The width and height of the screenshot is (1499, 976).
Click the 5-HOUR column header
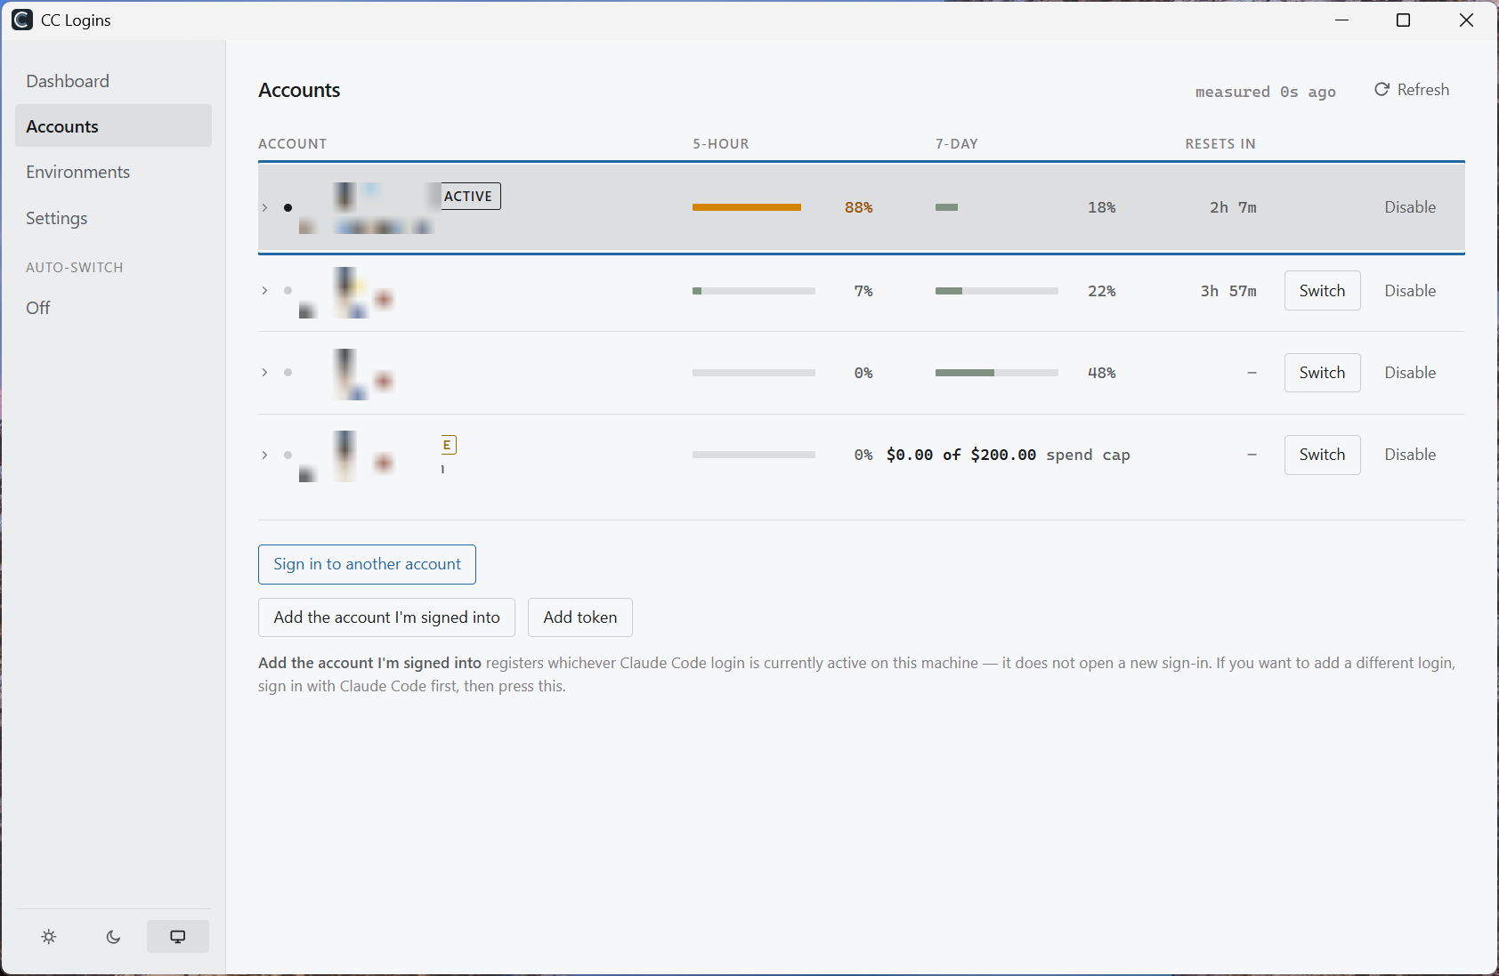[721, 144]
